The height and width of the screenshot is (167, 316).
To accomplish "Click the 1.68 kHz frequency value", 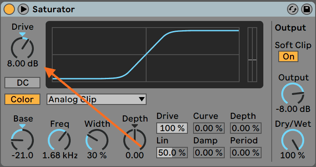I will [x=60, y=155].
